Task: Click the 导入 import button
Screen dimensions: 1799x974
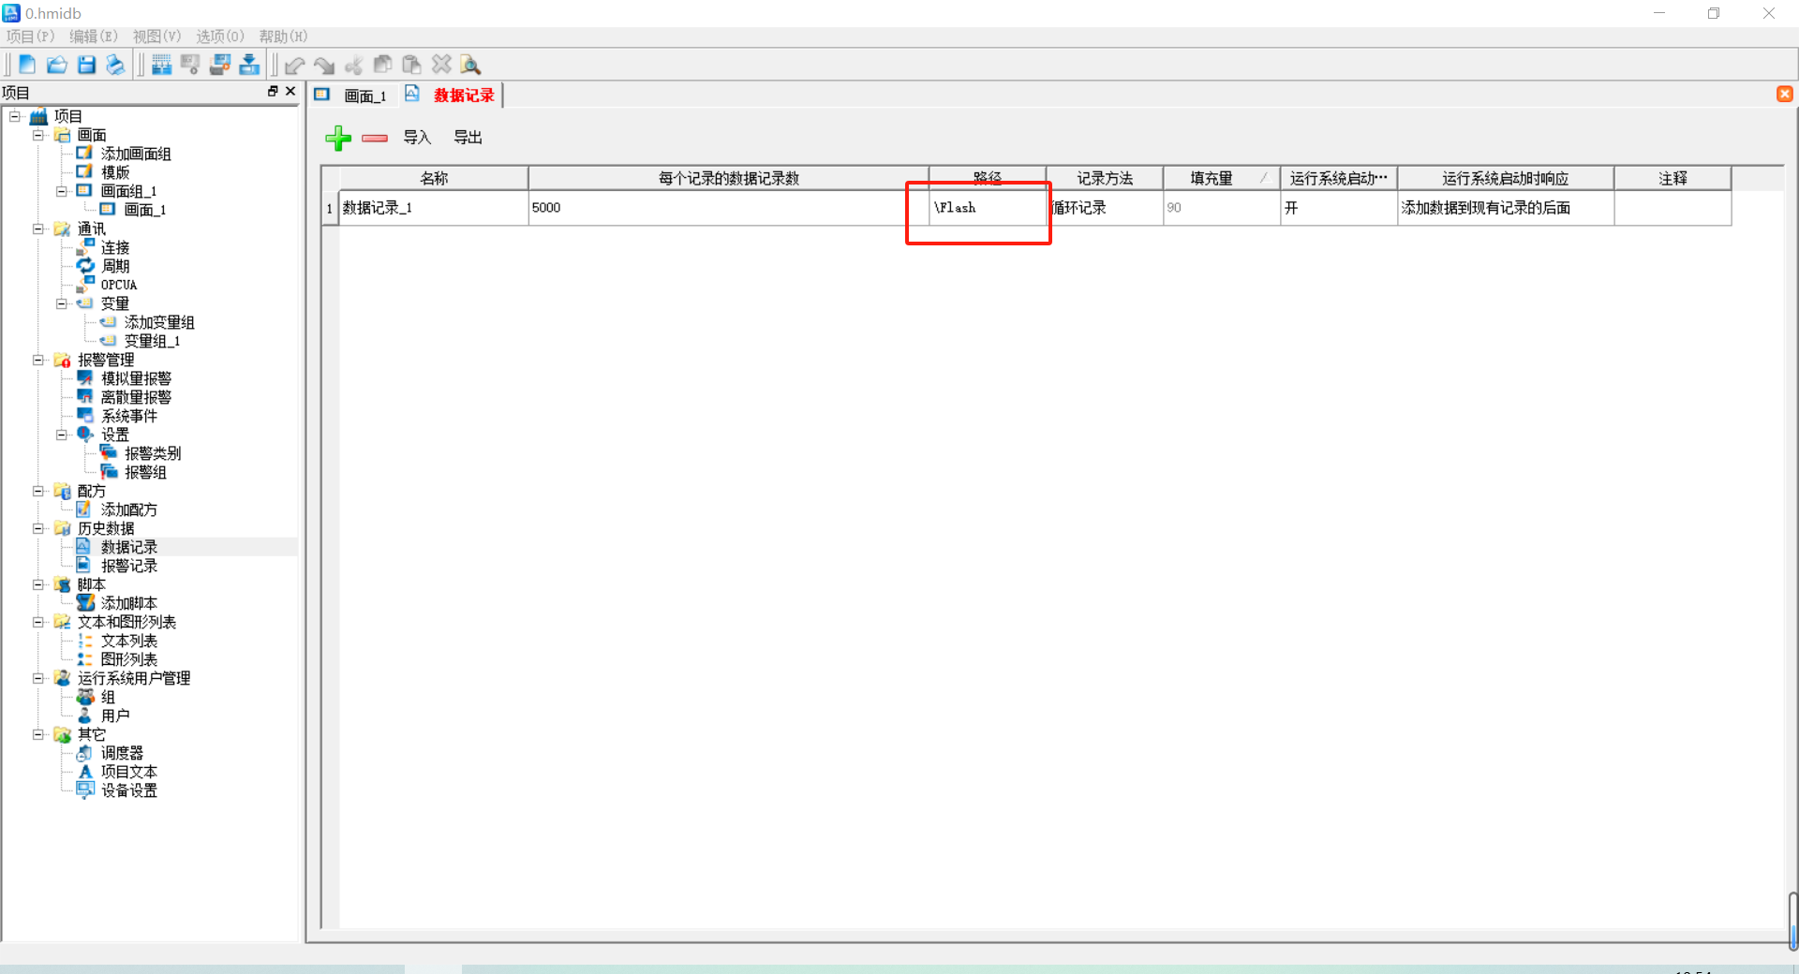Action: (417, 138)
